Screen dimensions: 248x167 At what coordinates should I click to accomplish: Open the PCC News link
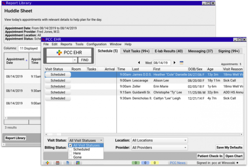(x=177, y=163)
